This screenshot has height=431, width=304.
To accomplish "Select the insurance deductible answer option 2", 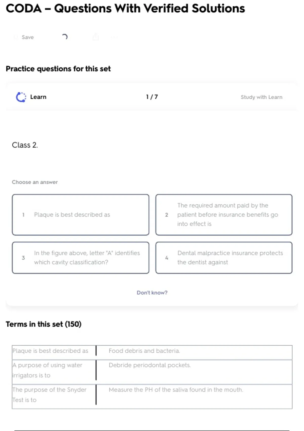I will tap(224, 215).
